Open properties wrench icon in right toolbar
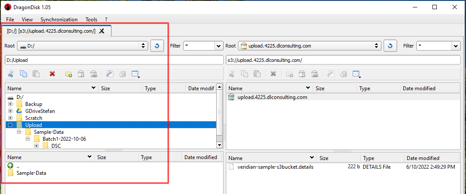 coord(331,74)
